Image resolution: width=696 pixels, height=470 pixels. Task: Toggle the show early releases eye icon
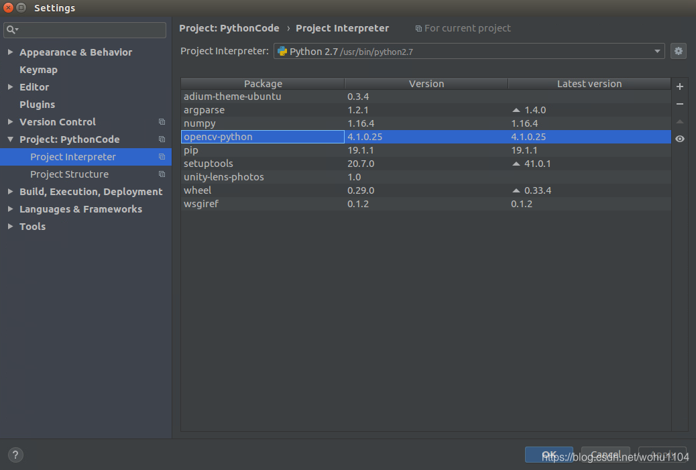(x=680, y=139)
